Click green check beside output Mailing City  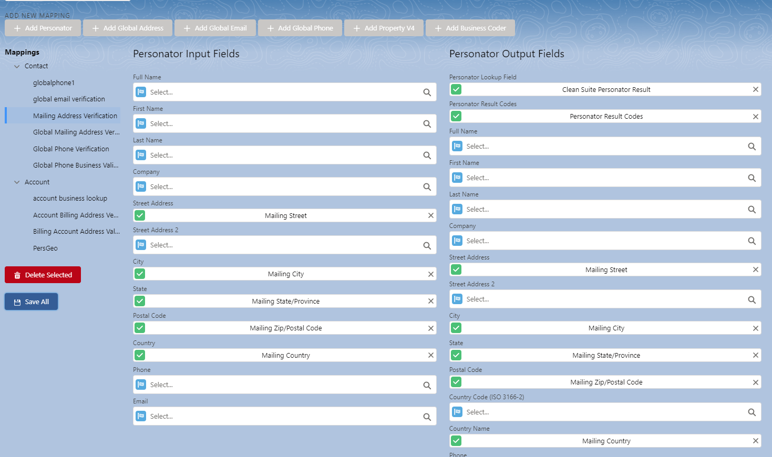point(456,328)
